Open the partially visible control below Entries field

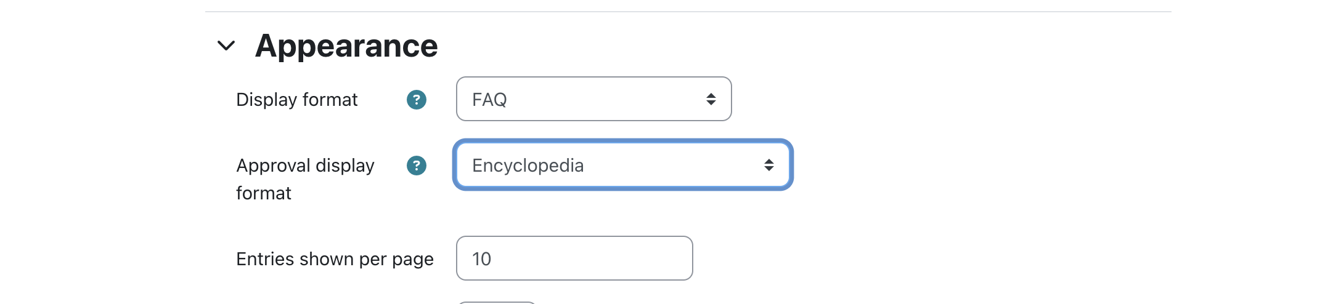pos(497,302)
